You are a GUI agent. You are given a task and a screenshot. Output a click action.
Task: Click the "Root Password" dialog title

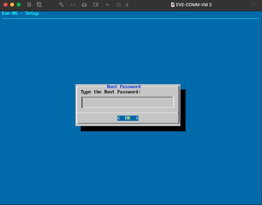coord(124,87)
